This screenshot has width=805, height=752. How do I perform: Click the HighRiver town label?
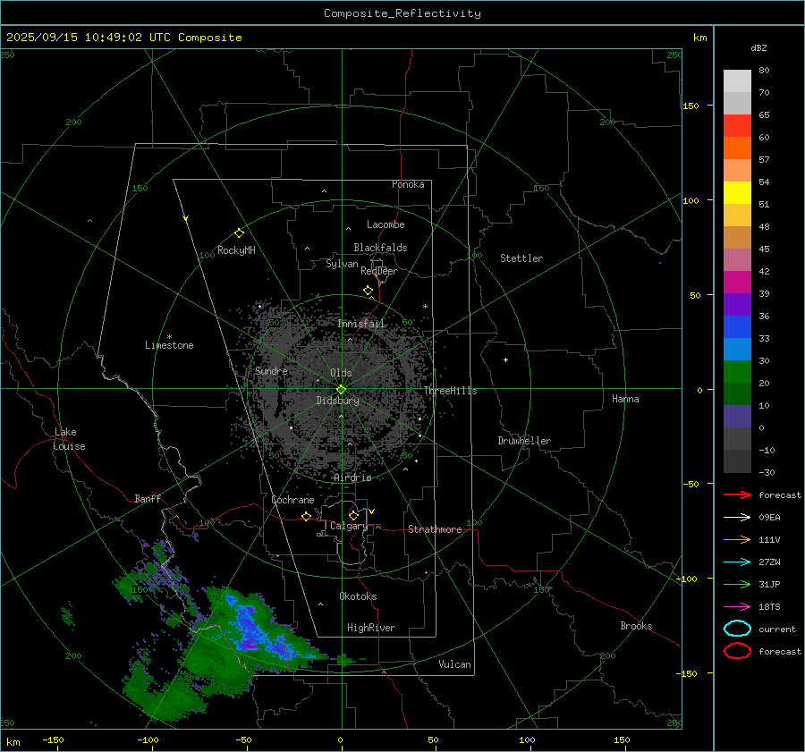(x=371, y=628)
